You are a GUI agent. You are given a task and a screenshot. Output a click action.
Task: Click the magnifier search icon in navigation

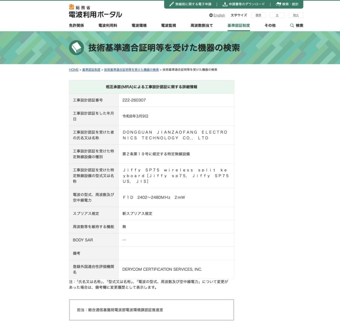pyautogui.click(x=292, y=25)
